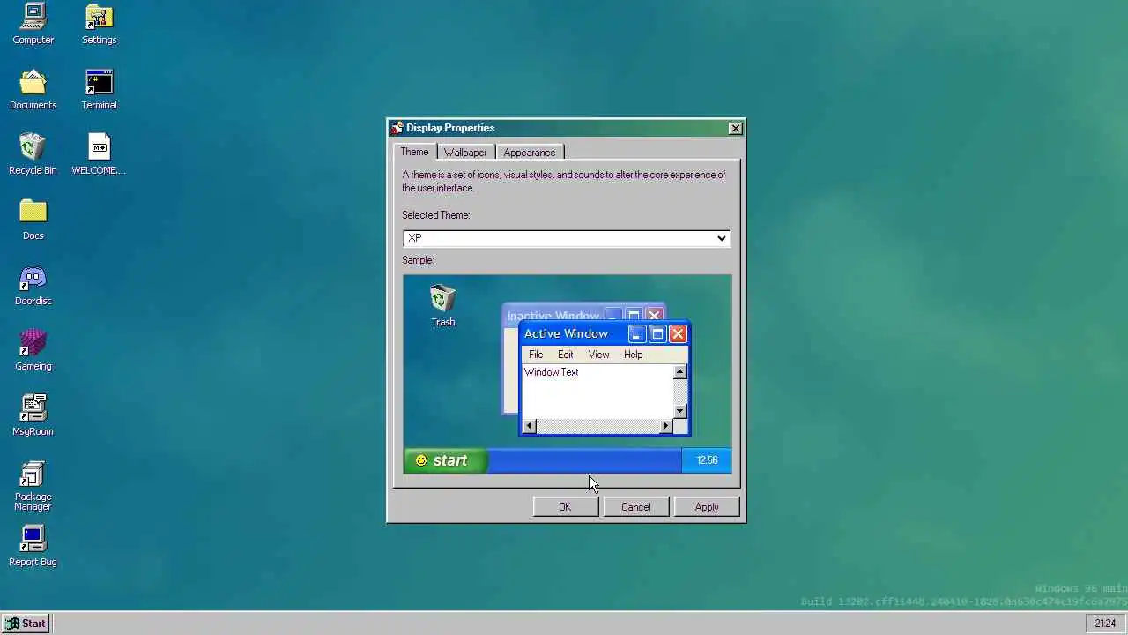This screenshot has width=1128, height=635.
Task: Click the Inactive Window title text
Action: click(x=553, y=316)
